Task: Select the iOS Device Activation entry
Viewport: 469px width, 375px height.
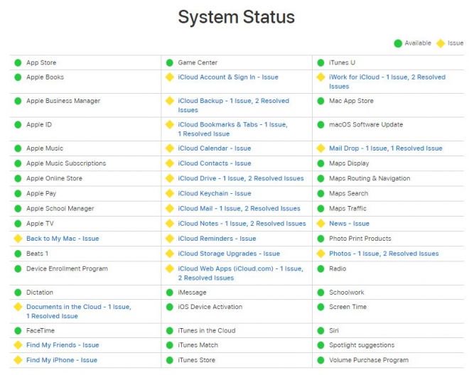Action: click(x=210, y=307)
